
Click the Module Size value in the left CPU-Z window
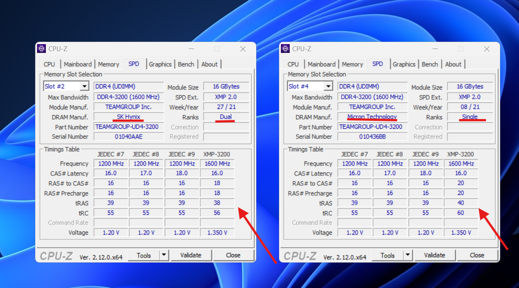tap(226, 86)
